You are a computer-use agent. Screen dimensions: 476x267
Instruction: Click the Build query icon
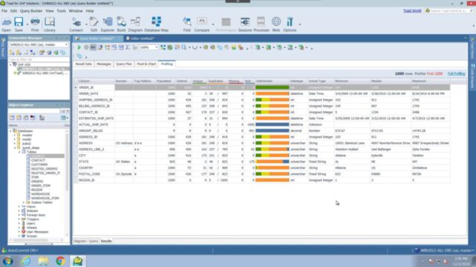coord(121,22)
